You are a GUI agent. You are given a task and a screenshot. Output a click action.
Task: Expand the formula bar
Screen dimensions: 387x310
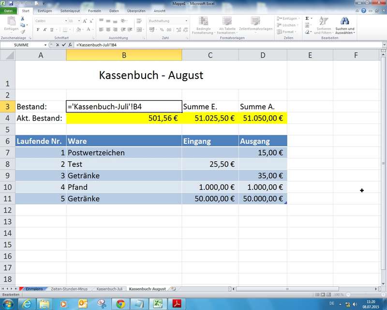tap(383, 45)
